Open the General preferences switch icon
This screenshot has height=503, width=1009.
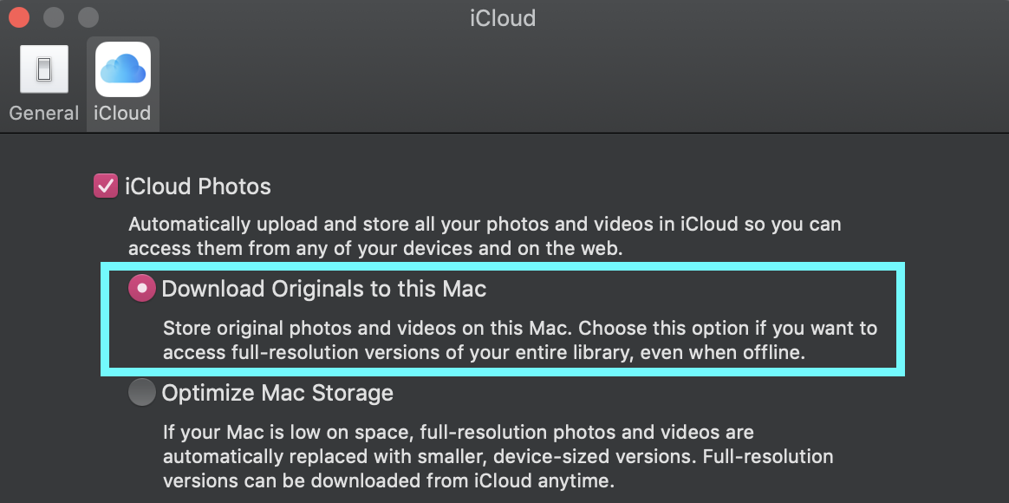(x=43, y=69)
